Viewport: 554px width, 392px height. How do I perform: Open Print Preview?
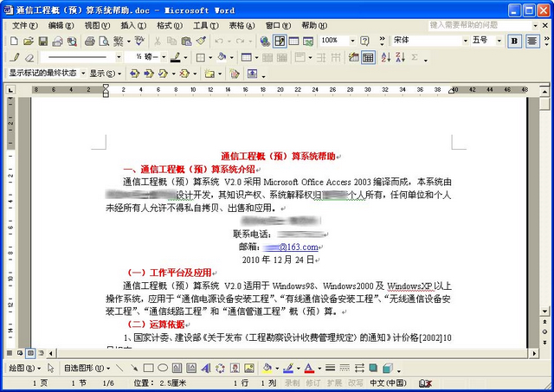coord(104,41)
